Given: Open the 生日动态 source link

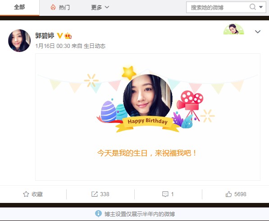Looking at the screenshot, I should point(95,46).
